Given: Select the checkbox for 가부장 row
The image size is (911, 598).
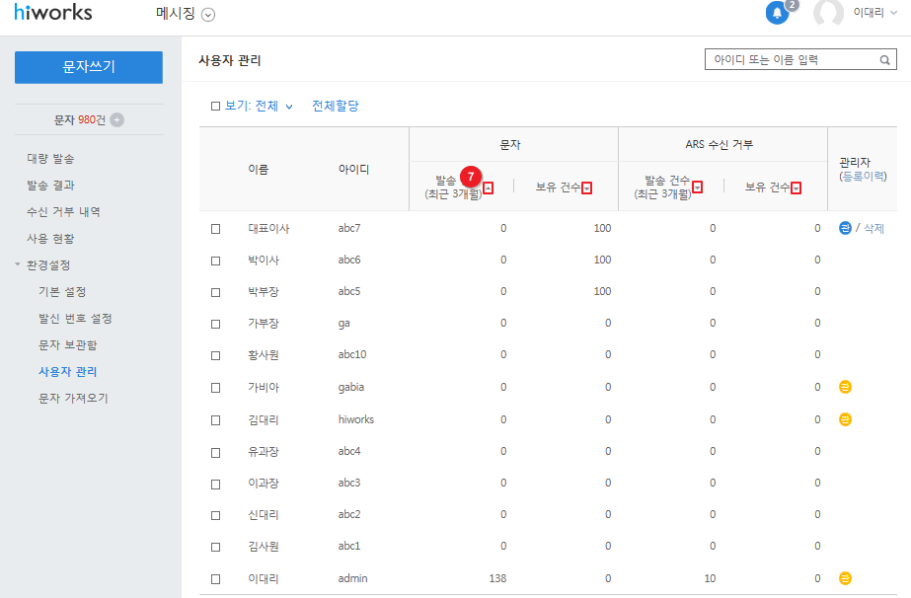Looking at the screenshot, I should point(216,324).
